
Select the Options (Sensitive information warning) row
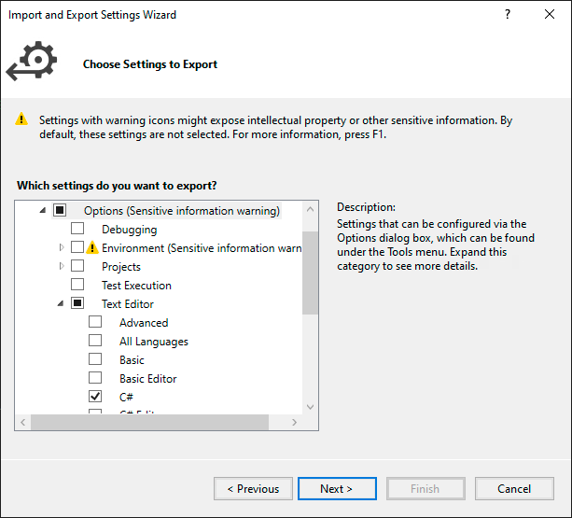(182, 211)
